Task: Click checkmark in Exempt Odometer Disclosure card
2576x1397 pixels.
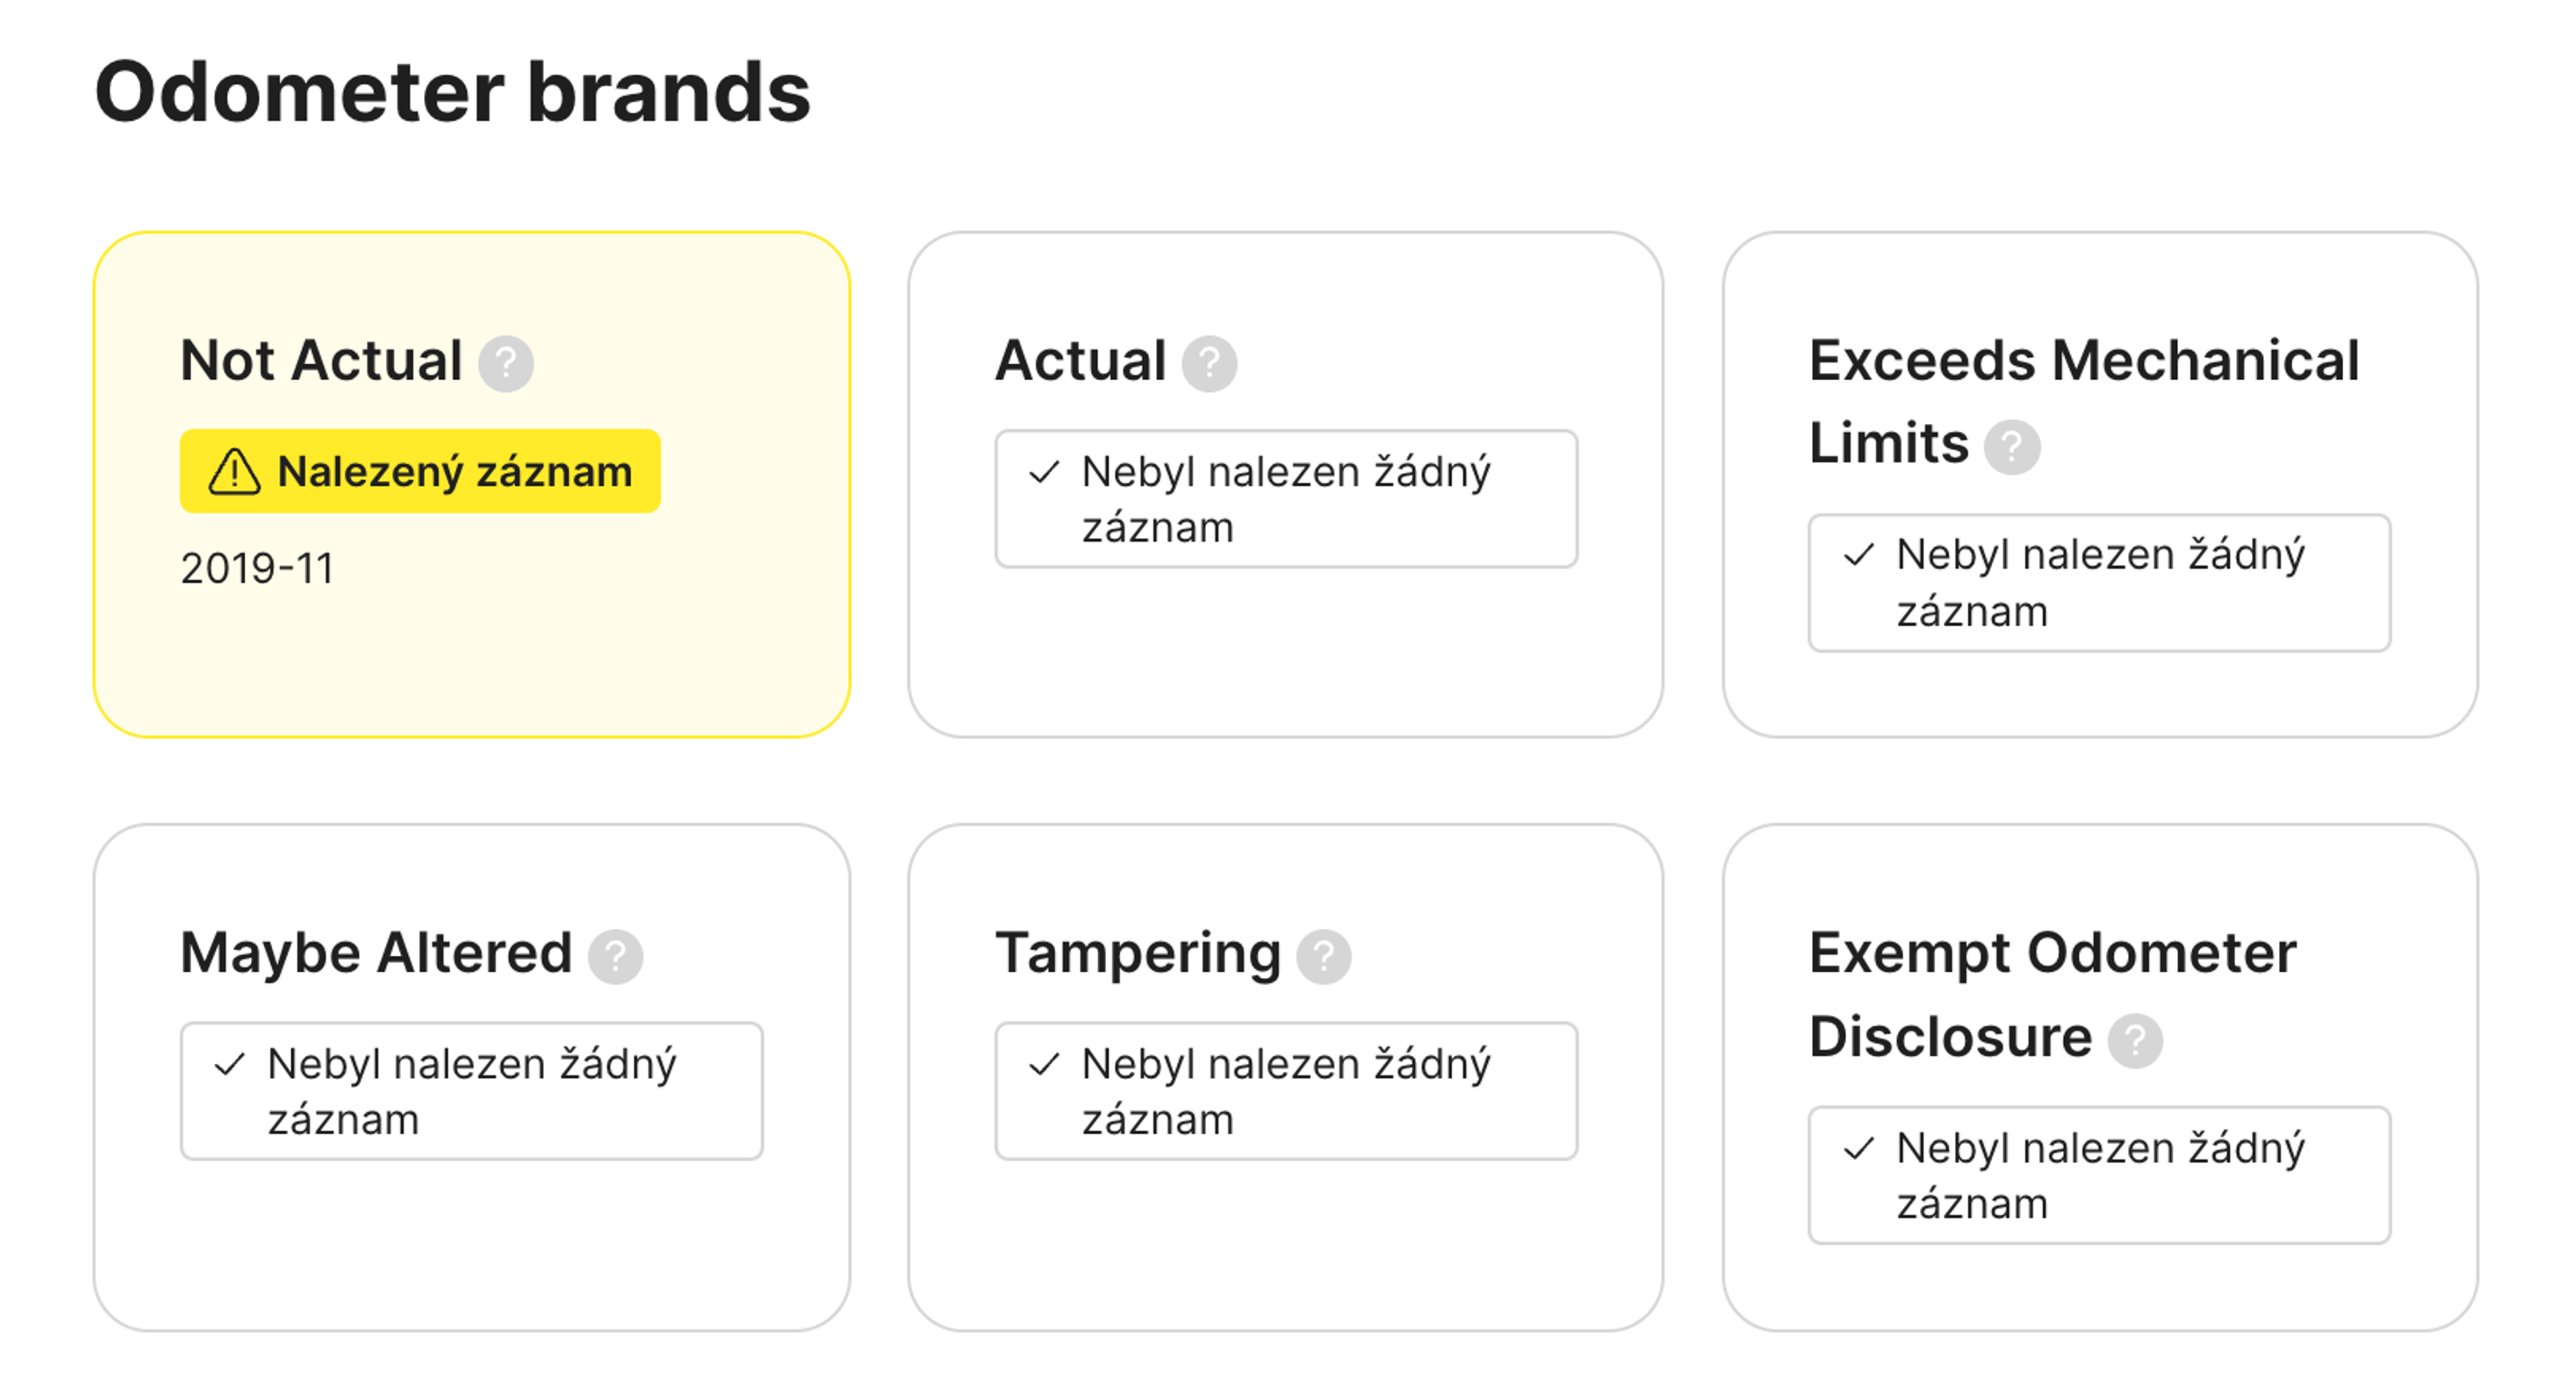Action: (1858, 1148)
